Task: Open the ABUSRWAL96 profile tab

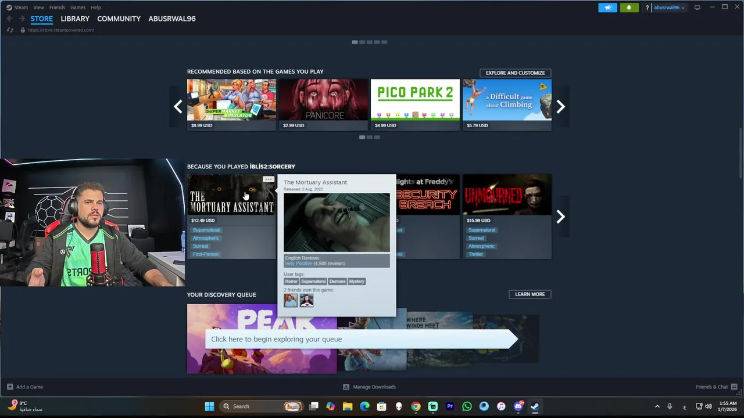Action: [x=171, y=19]
